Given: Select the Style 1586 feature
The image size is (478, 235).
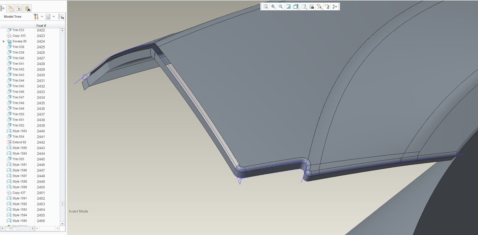Looking at the screenshot, I should coord(20,170).
